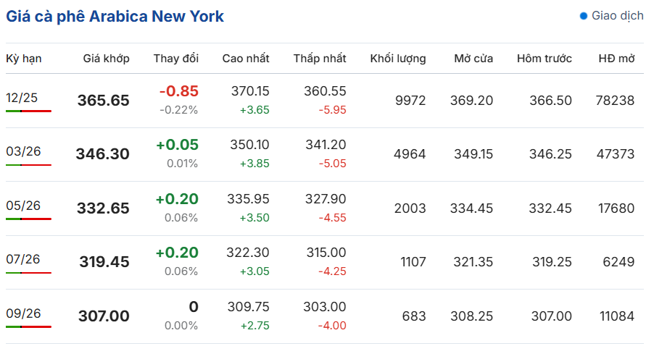654x346 pixels.
Task: Select the 09/26 contract term
Action: (x=23, y=313)
